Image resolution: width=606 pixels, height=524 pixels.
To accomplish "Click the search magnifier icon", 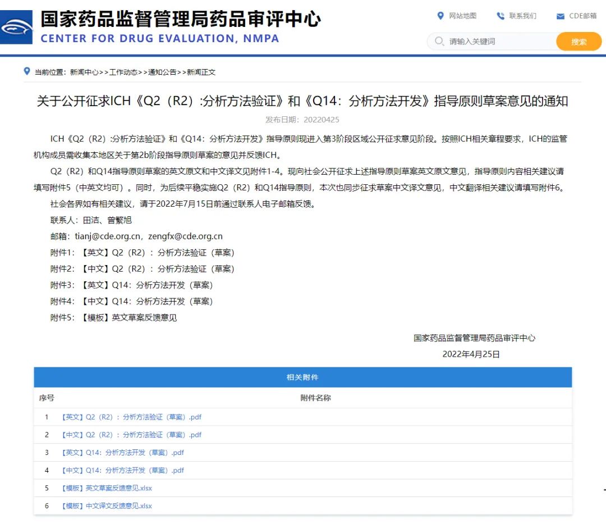I will 438,42.
